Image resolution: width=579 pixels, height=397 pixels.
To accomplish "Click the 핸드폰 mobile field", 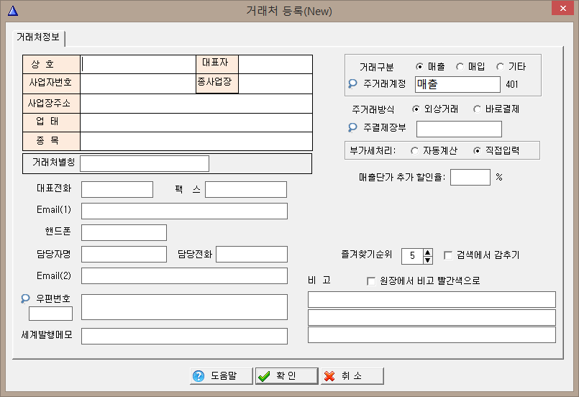I will pos(124,232).
